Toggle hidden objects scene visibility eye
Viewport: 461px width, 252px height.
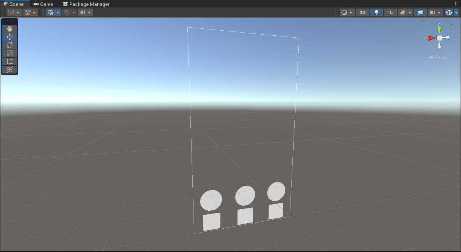[420, 12]
